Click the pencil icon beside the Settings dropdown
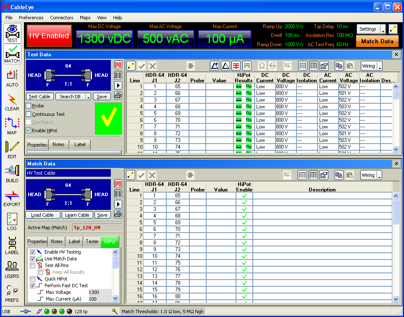This screenshot has width=404, height=317. tap(393, 29)
